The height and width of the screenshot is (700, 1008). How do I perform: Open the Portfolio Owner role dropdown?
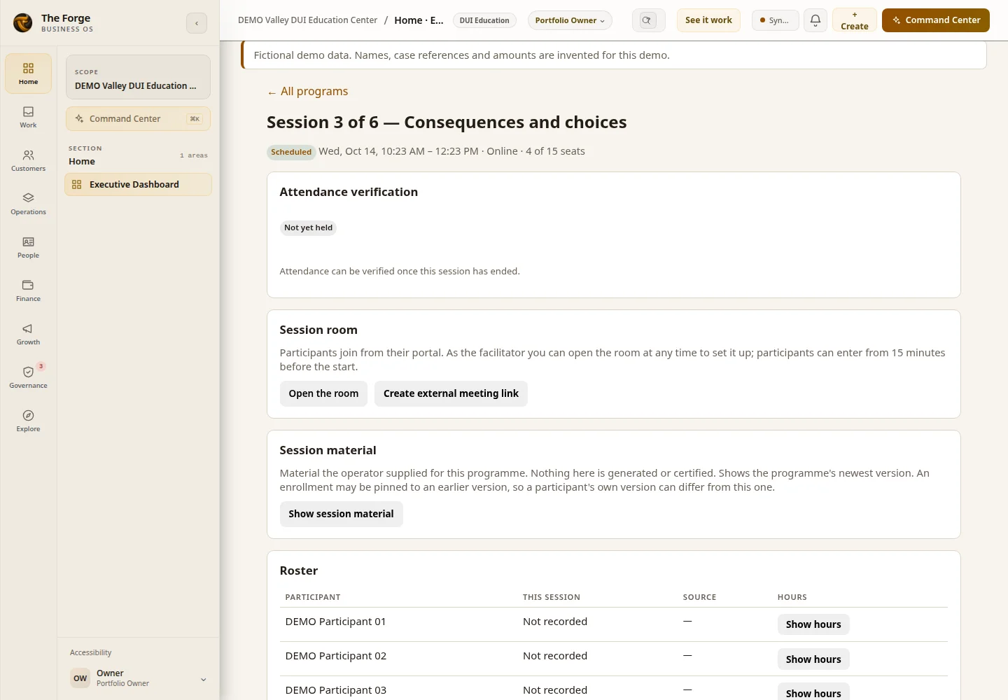pyautogui.click(x=570, y=20)
